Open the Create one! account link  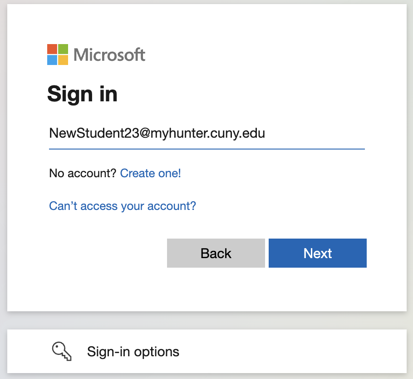pyautogui.click(x=150, y=173)
